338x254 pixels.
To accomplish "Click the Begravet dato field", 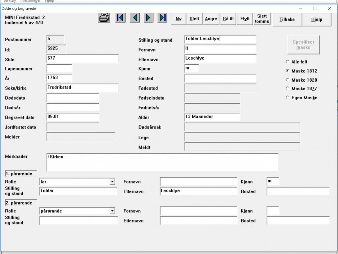I will 73,117.
